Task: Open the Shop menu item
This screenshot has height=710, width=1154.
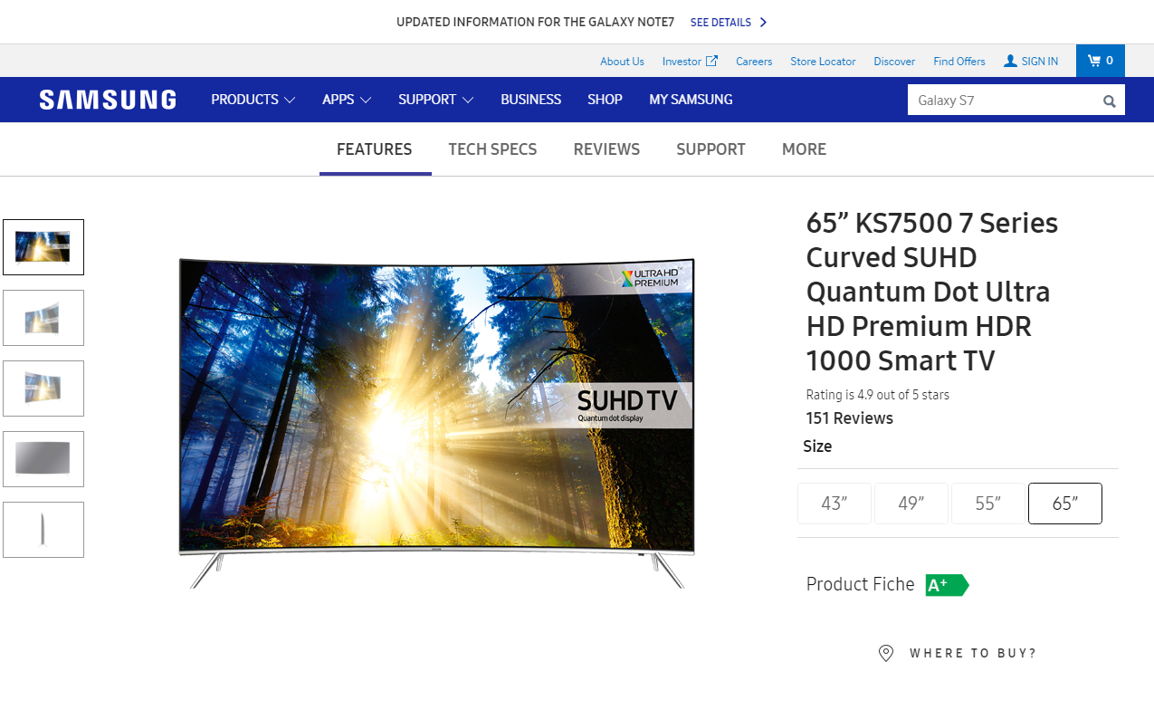Action: click(605, 100)
